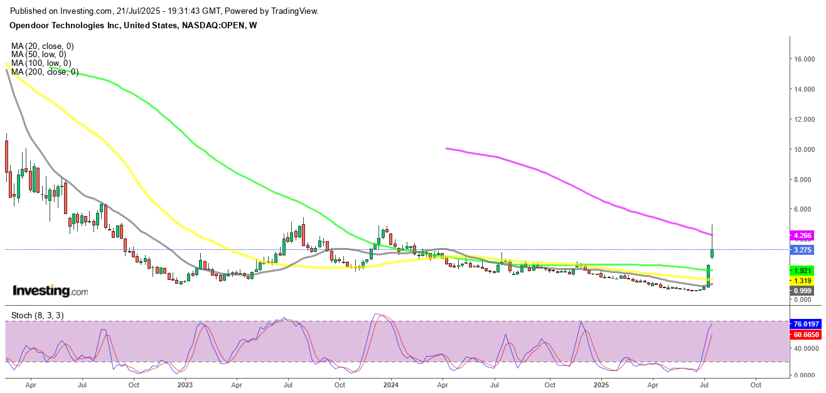The image size is (826, 393).
Task: Click the Investing.com logo watermark
Action: [50, 291]
